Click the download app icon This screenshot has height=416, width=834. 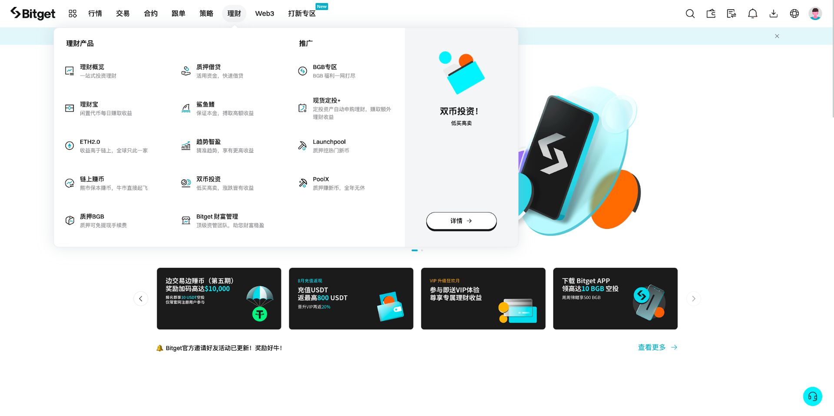coord(773,13)
